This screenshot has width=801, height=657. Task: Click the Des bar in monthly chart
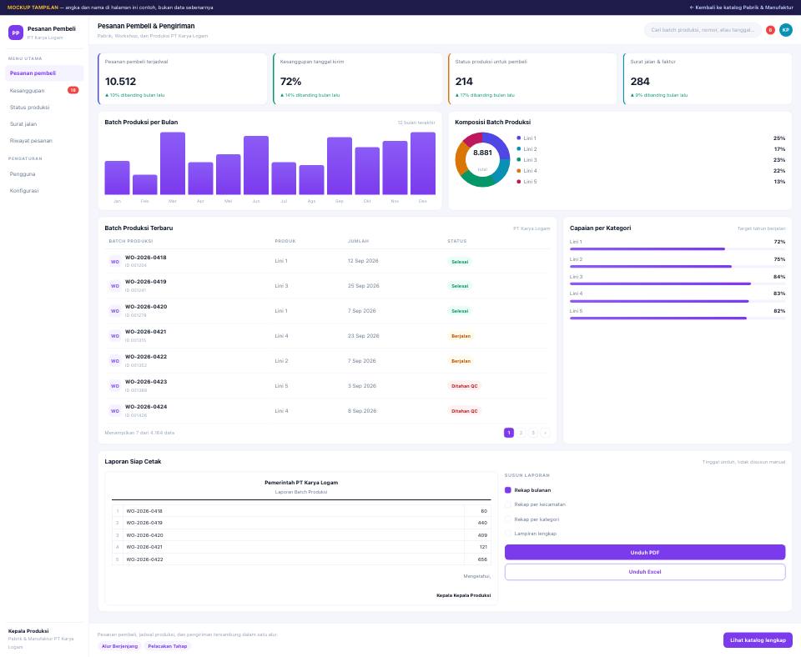(423, 163)
